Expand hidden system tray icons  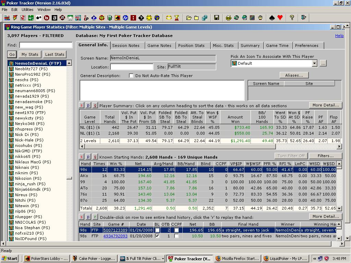coord(315,259)
